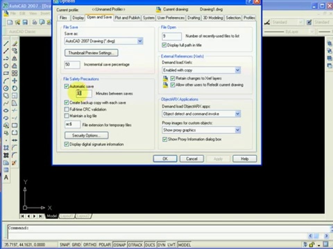Switch to the Plot and Publish tab
The height and width of the screenshot is (249, 333).
pyautogui.click(x=127, y=18)
